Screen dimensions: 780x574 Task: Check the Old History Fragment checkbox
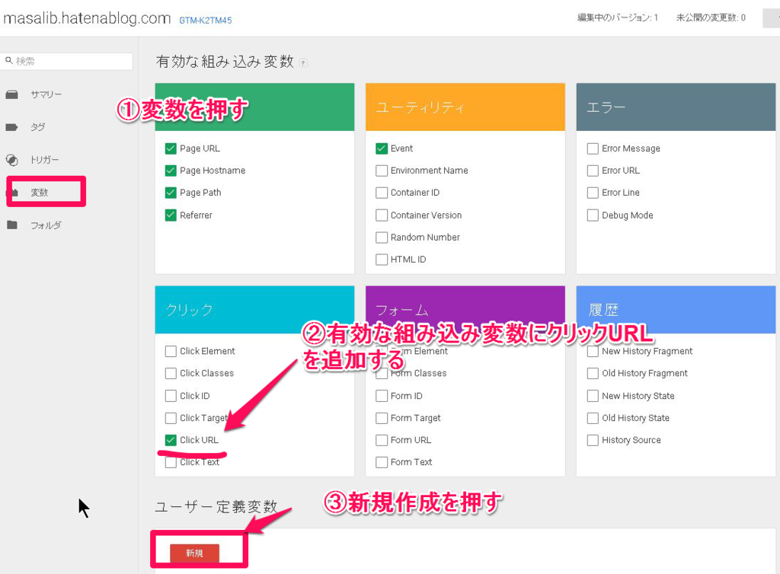(x=593, y=373)
